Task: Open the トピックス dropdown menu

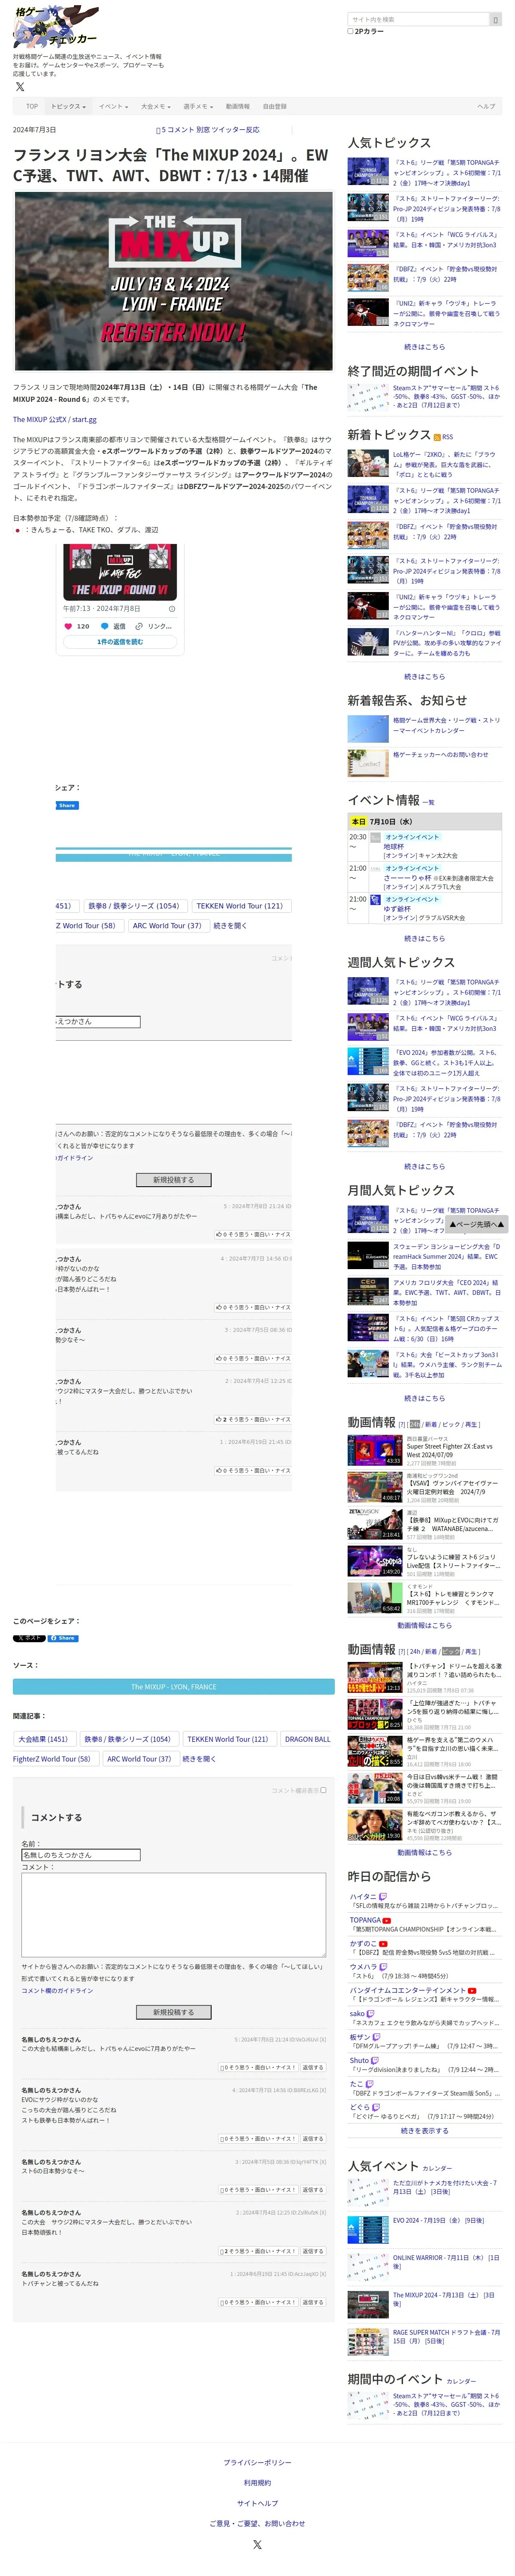Action: [x=68, y=106]
